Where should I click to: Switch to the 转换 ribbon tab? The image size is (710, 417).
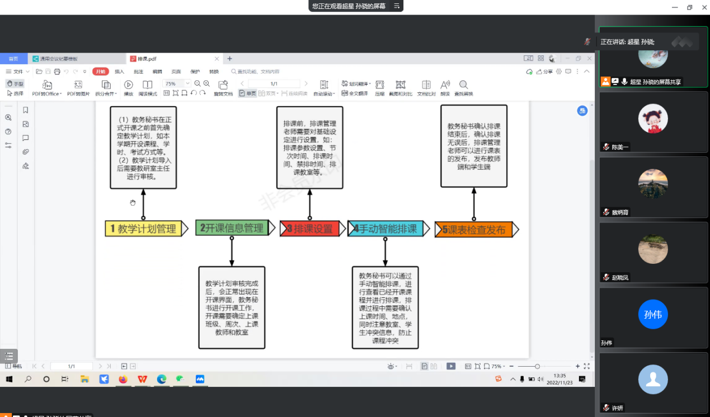click(x=214, y=72)
